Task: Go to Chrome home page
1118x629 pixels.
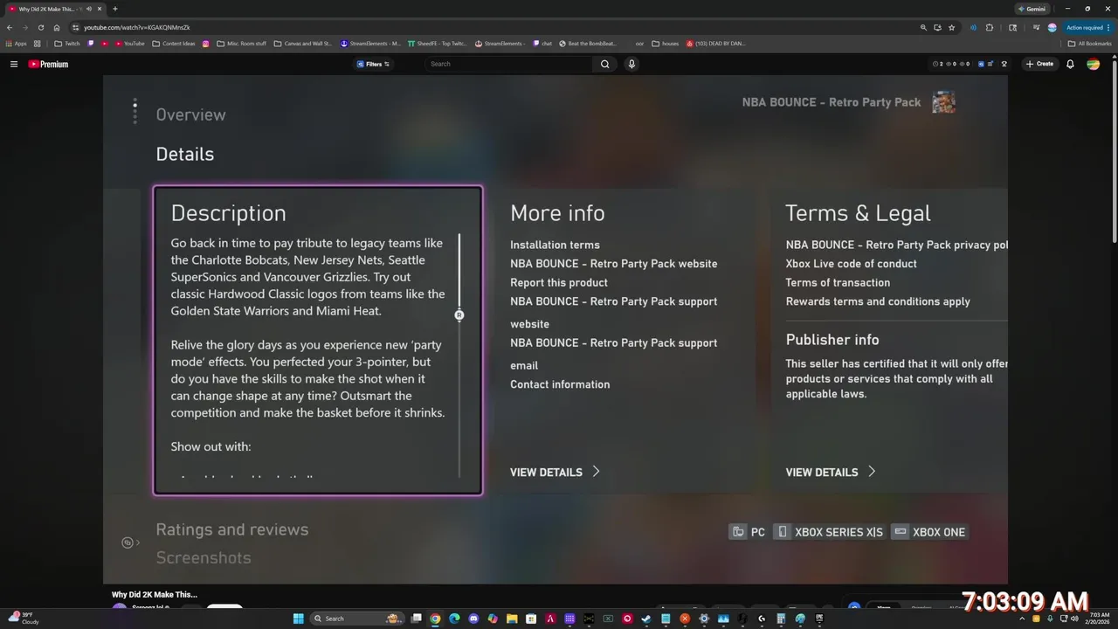Action: (57, 27)
